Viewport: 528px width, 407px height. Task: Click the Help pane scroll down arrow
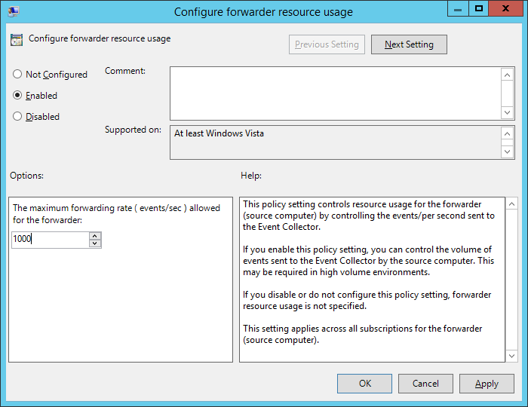512,356
